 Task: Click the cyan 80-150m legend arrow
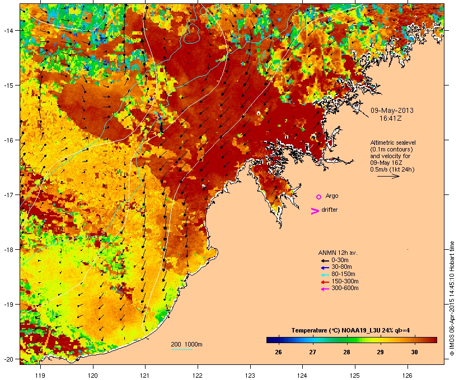point(325,275)
